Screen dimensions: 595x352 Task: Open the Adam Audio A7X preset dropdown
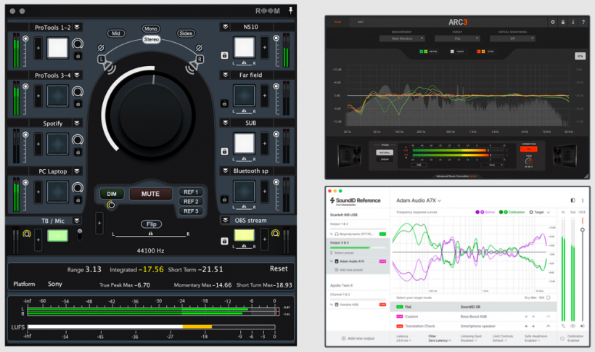(x=419, y=200)
